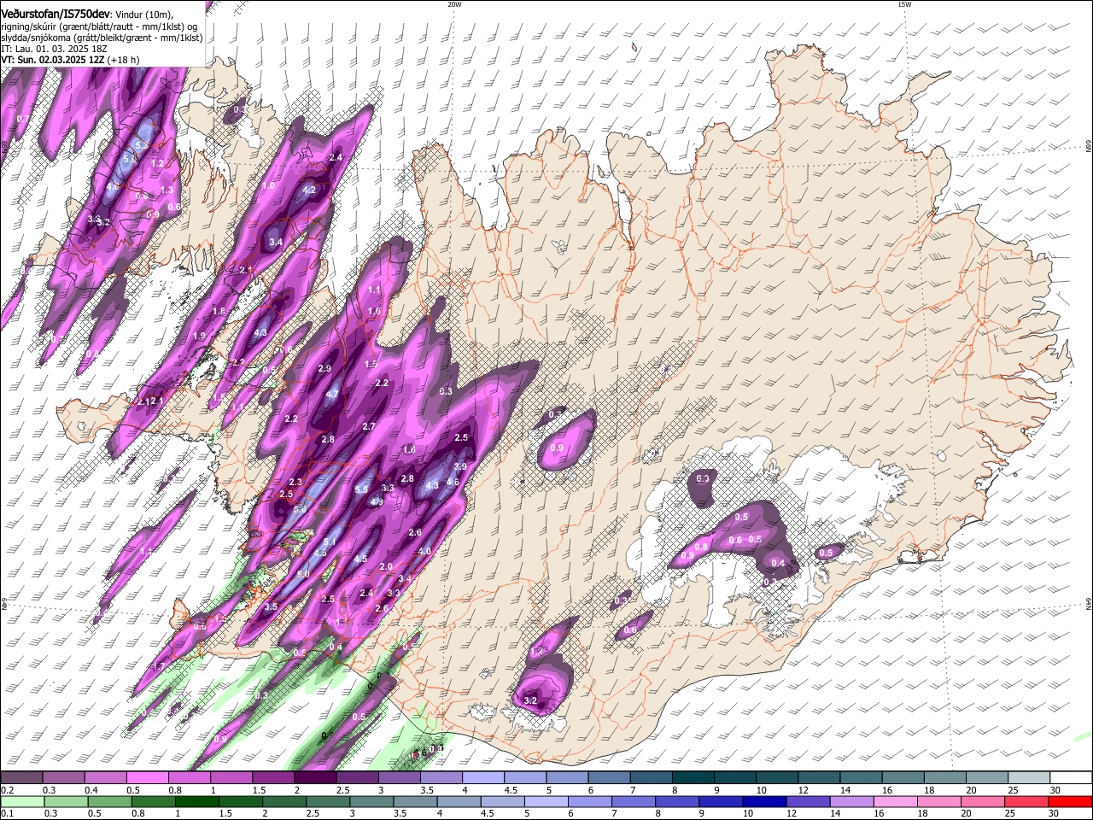Click the 15W longitude label
The width and height of the screenshot is (1093, 820).
[x=904, y=4]
